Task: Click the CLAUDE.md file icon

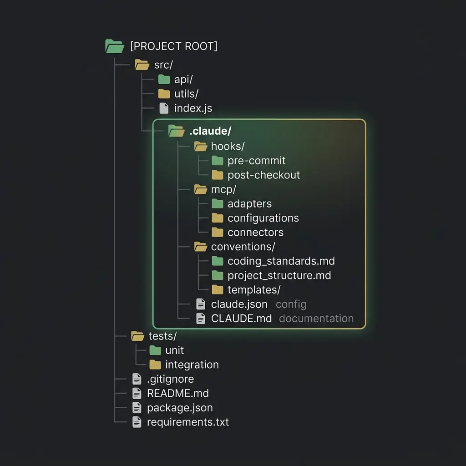Action: coord(201,318)
